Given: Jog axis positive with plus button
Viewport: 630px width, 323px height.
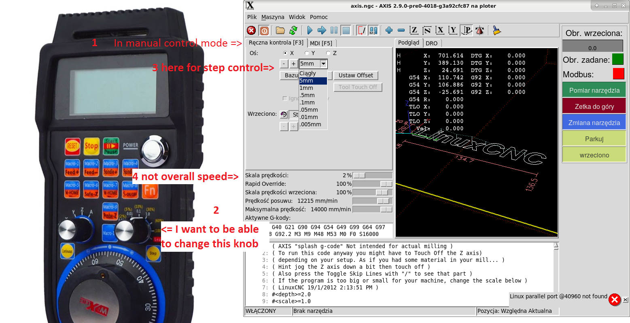Looking at the screenshot, I should point(293,64).
